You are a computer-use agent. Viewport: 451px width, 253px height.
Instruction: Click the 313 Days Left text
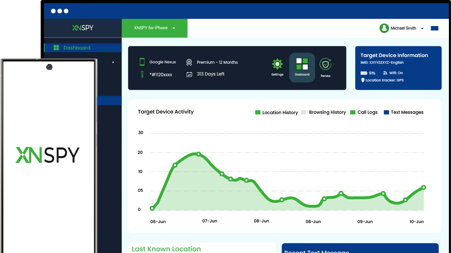211,74
